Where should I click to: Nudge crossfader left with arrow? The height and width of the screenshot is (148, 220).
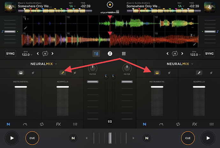[x=87, y=138]
